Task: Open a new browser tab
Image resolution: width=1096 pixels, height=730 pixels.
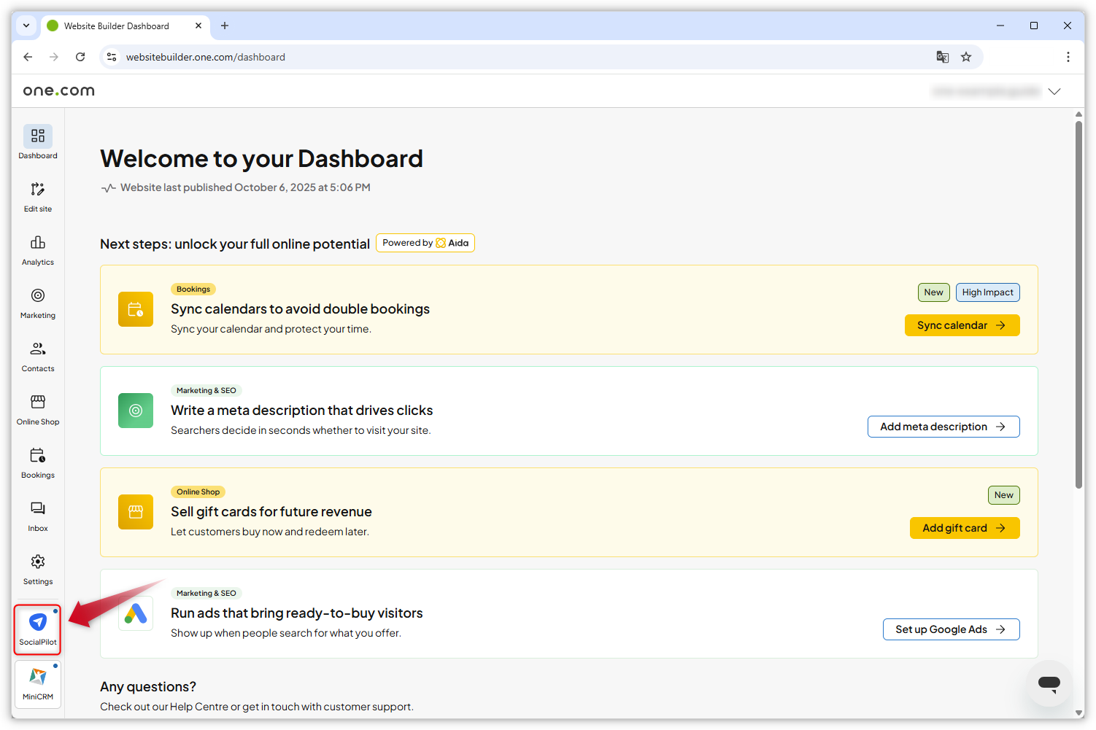Action: (x=224, y=26)
